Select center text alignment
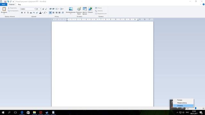The width and height of the screenshot is (205, 115). [53, 13]
